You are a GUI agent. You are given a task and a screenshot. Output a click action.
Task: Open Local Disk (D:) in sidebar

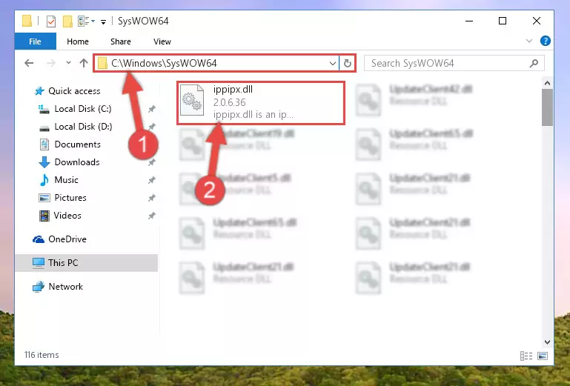pos(83,127)
